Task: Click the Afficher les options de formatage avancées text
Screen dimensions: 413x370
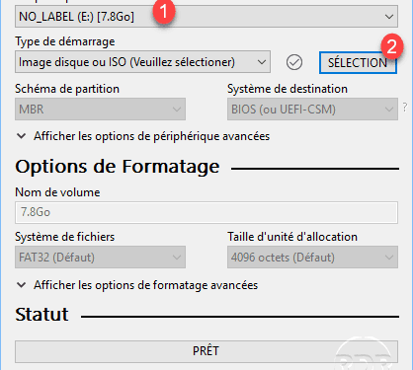Action: point(145,285)
